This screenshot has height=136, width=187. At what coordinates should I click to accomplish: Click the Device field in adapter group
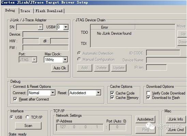tap(46, 35)
